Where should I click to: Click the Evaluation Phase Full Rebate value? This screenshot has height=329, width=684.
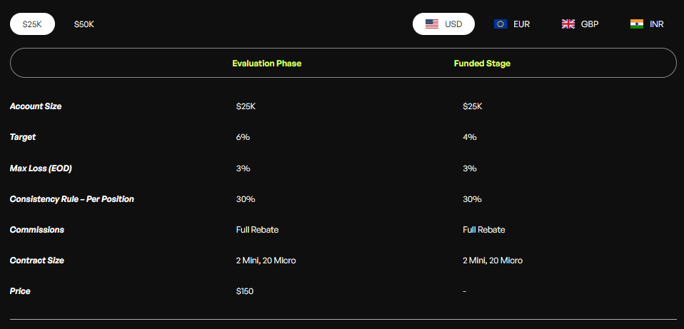[x=257, y=230]
